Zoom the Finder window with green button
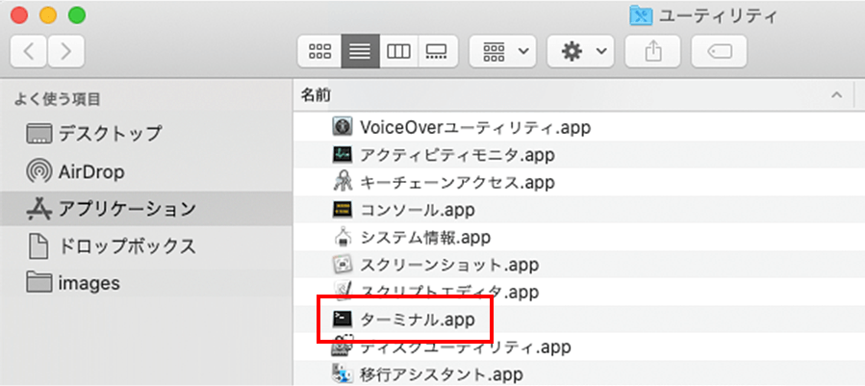This screenshot has height=386, width=865. tap(77, 15)
